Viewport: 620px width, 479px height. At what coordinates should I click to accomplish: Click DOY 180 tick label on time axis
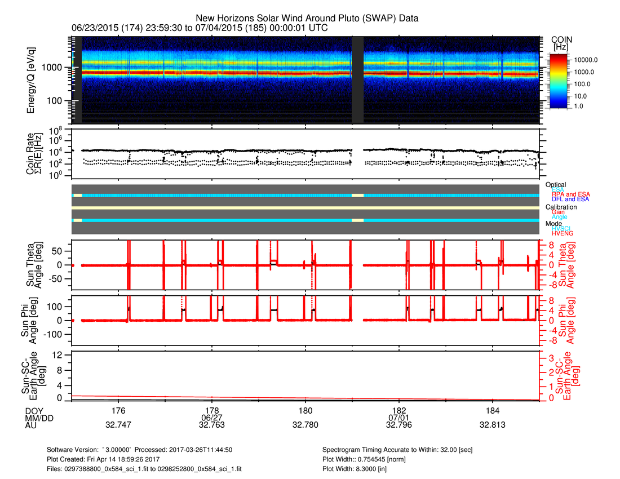[305, 410]
